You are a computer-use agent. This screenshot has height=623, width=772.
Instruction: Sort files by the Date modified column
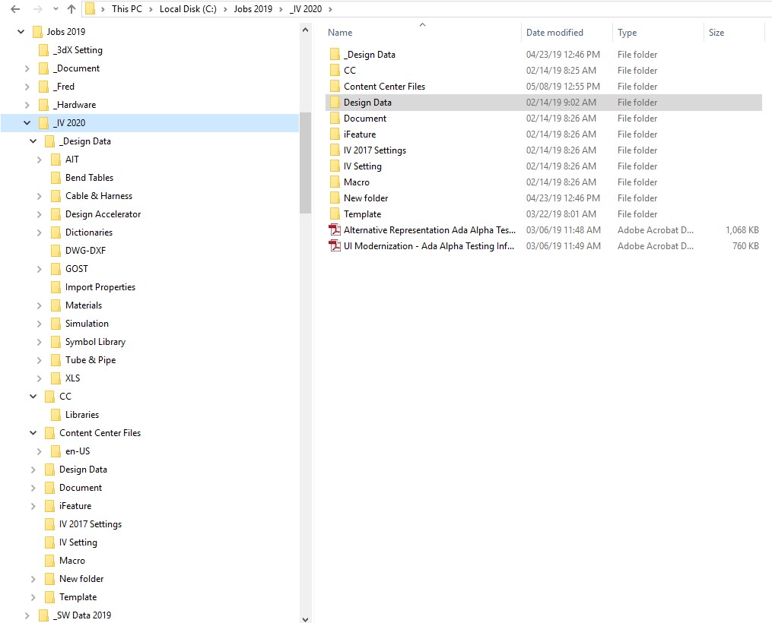click(x=554, y=32)
